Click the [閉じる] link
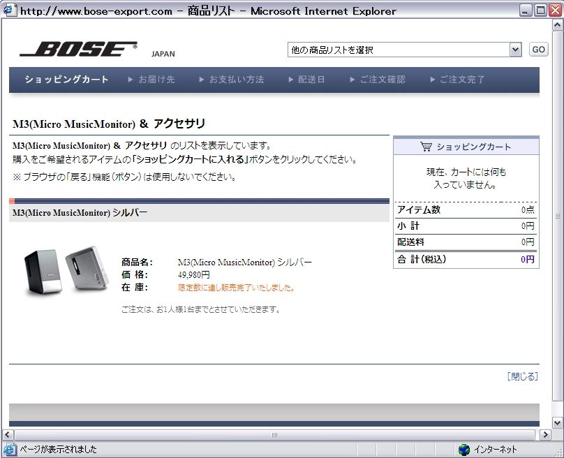The height and width of the screenshot is (458, 564). [523, 376]
